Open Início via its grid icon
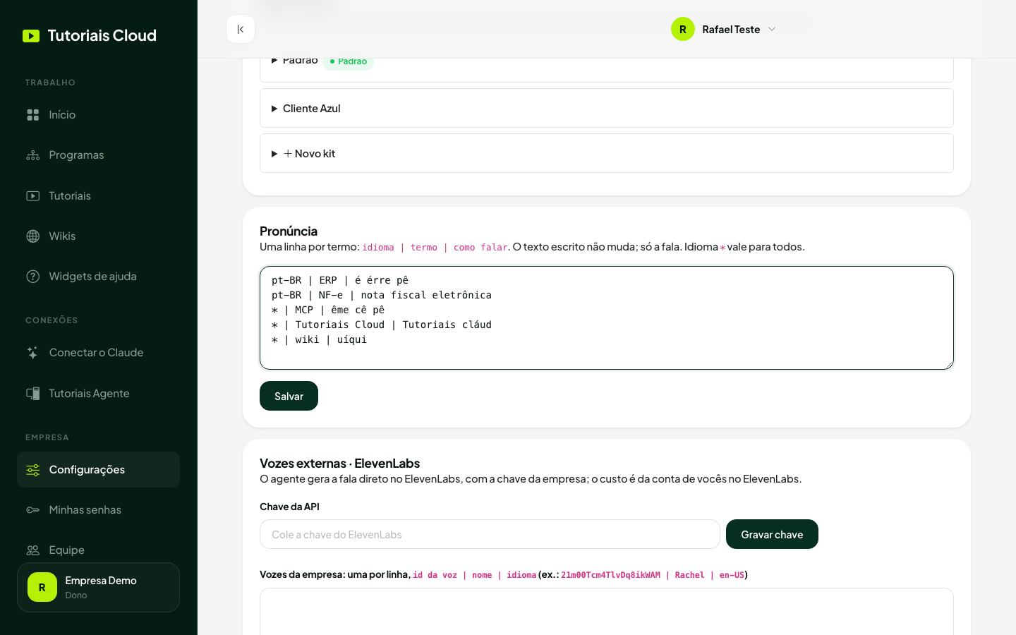The width and height of the screenshot is (1016, 635). click(33, 114)
